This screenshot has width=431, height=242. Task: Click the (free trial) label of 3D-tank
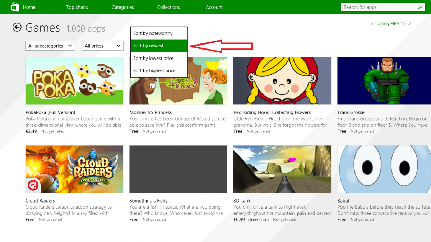pos(258,219)
